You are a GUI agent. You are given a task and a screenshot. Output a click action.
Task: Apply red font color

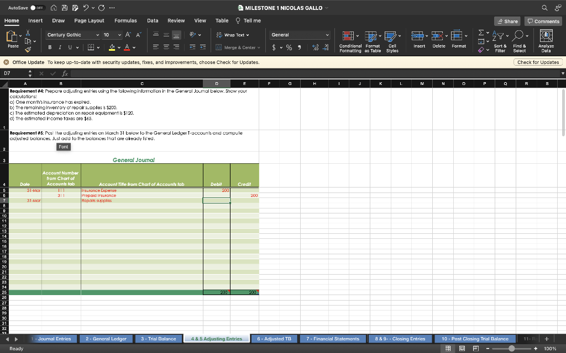pyautogui.click(x=127, y=47)
